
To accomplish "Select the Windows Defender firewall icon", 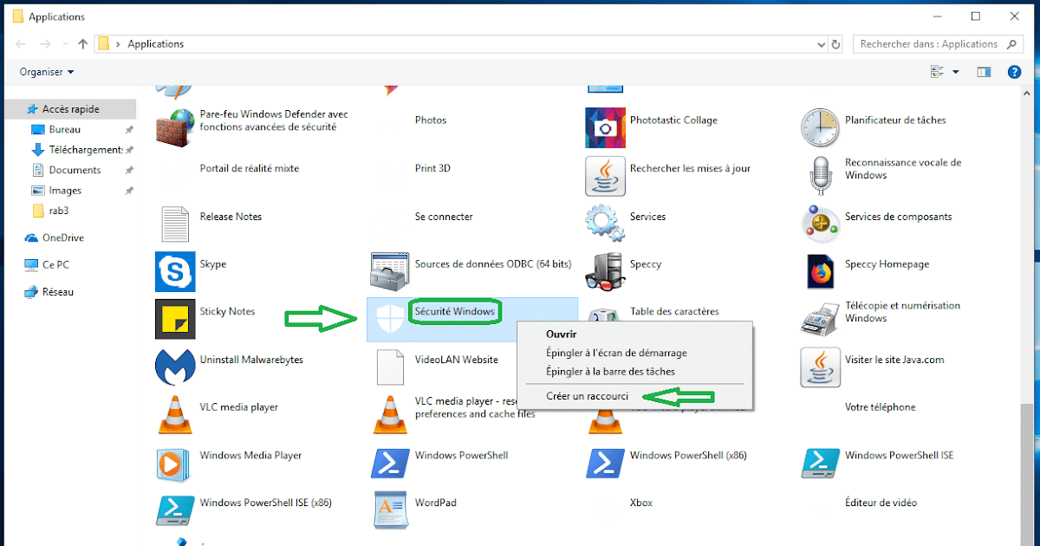I will pyautogui.click(x=175, y=127).
